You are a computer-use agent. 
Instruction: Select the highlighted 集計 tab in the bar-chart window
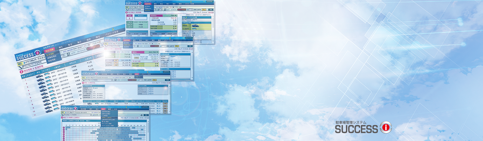tap(104, 109)
